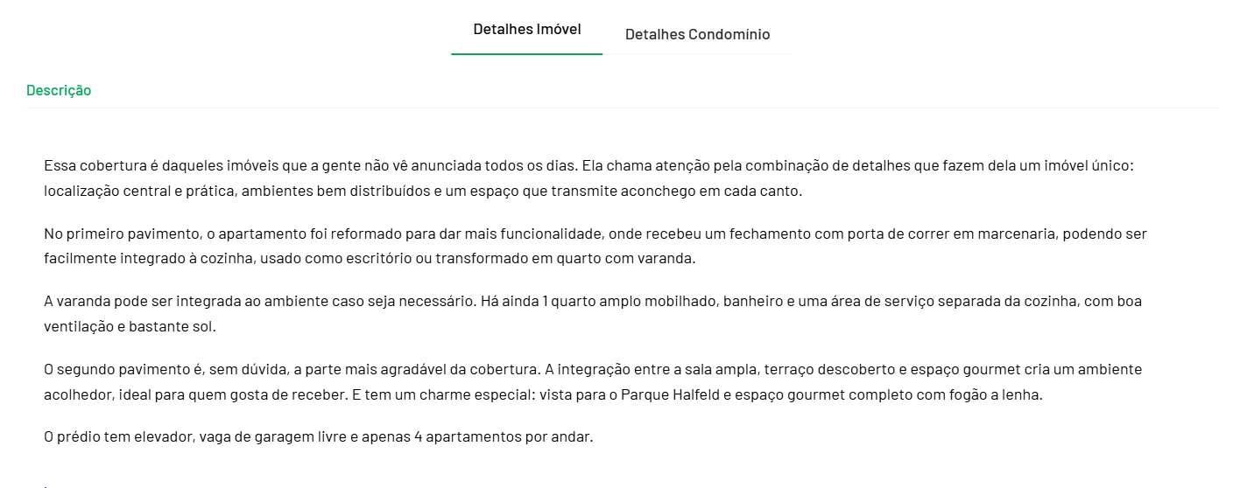
Task: Click the green Descrição section heading
Action: pos(59,90)
